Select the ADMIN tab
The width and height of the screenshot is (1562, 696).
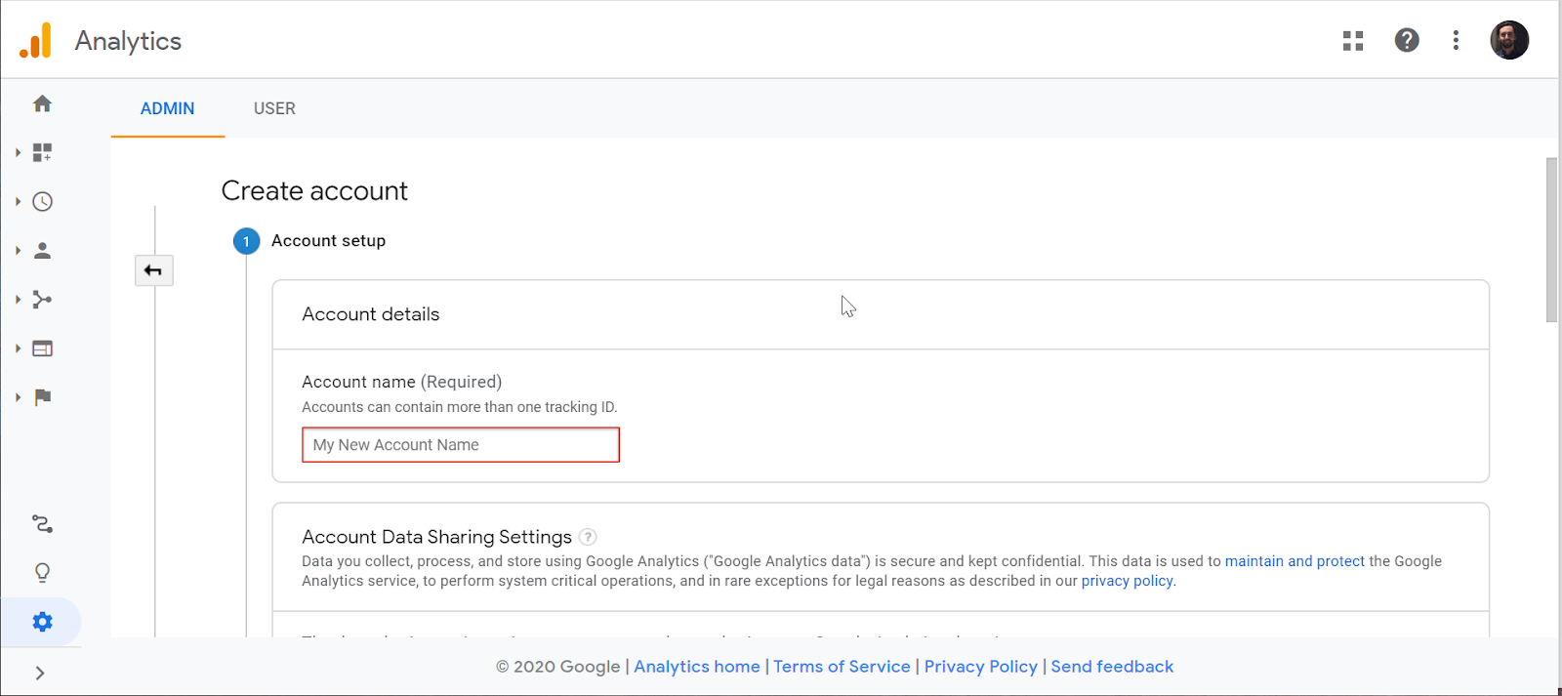[x=167, y=108]
